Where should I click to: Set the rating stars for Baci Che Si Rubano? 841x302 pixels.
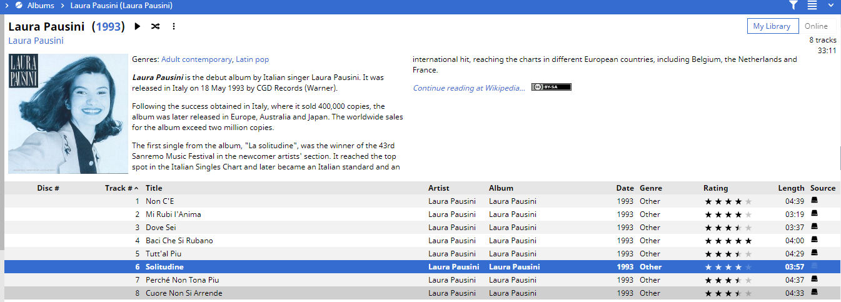coord(728,241)
